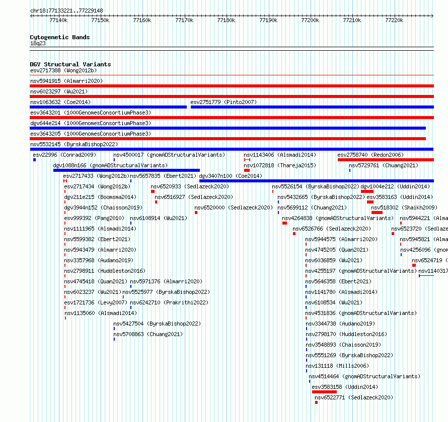Click dgv644e214 (1000GenomesConsortiumPhase3) label

[x=91, y=123]
